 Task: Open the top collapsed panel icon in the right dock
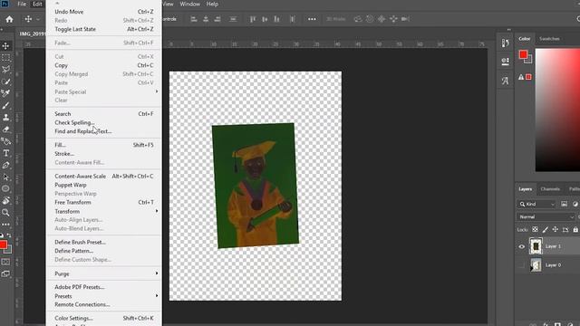click(x=505, y=43)
